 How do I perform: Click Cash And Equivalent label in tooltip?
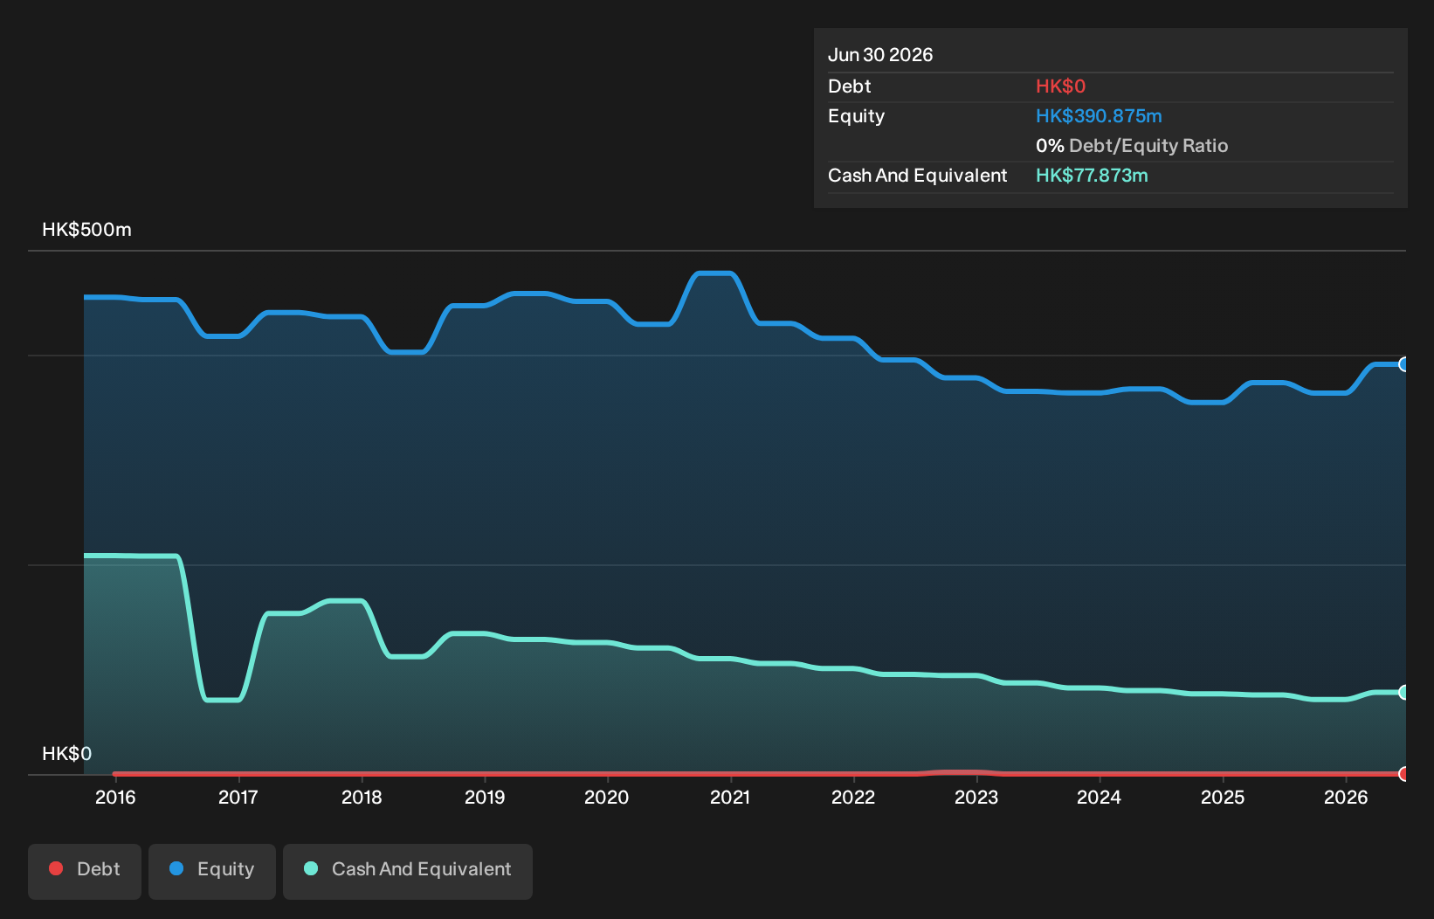pos(917,176)
